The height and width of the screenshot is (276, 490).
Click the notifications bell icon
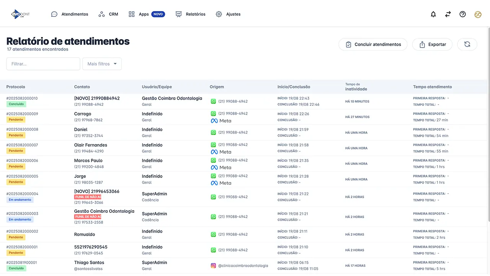click(433, 14)
